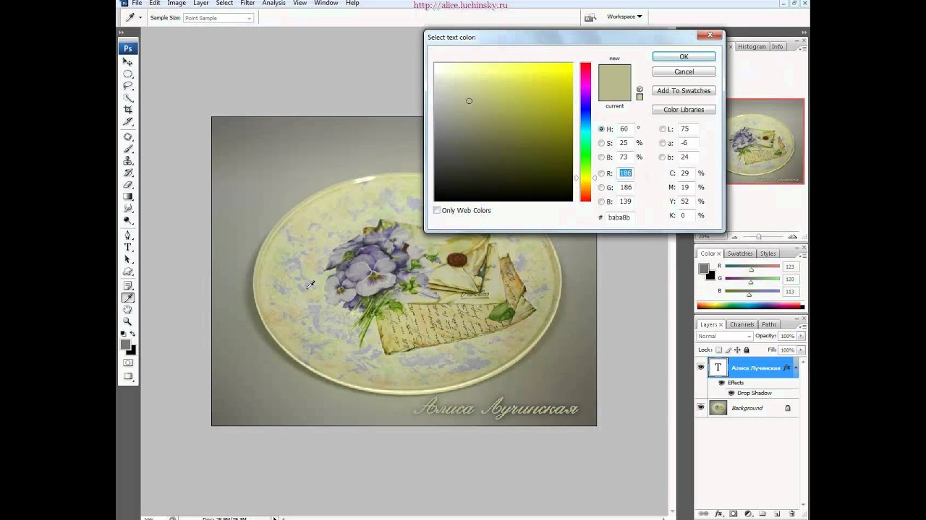Select the Elliptical Marquee tool
The width and height of the screenshot is (926, 520).
(x=128, y=74)
